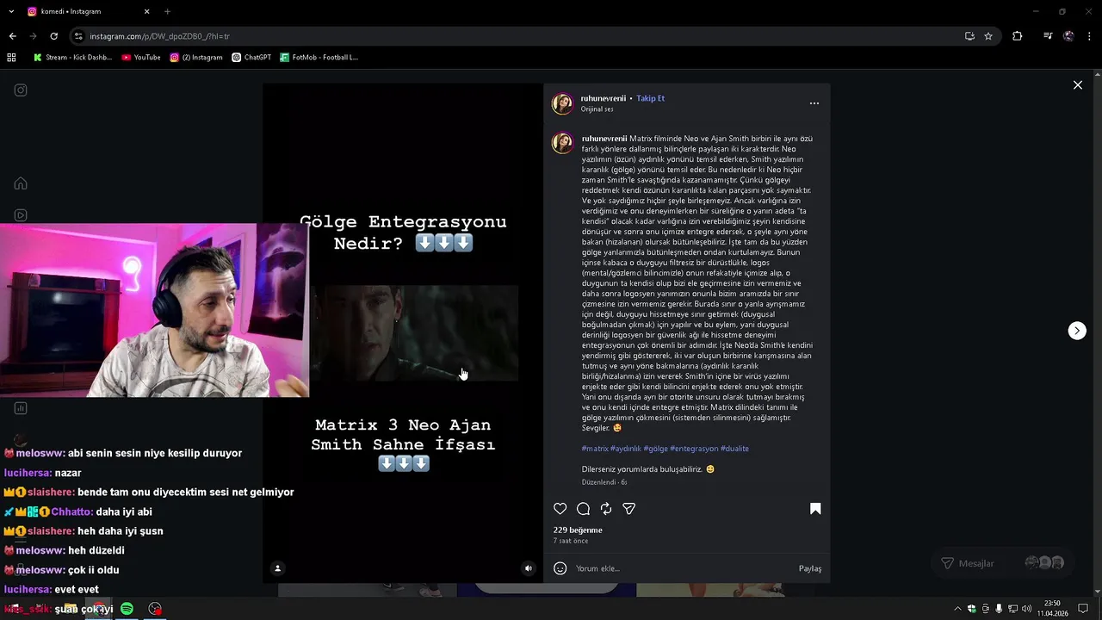Open the #matrix hashtag
Image resolution: width=1102 pixels, height=620 pixels.
point(595,449)
